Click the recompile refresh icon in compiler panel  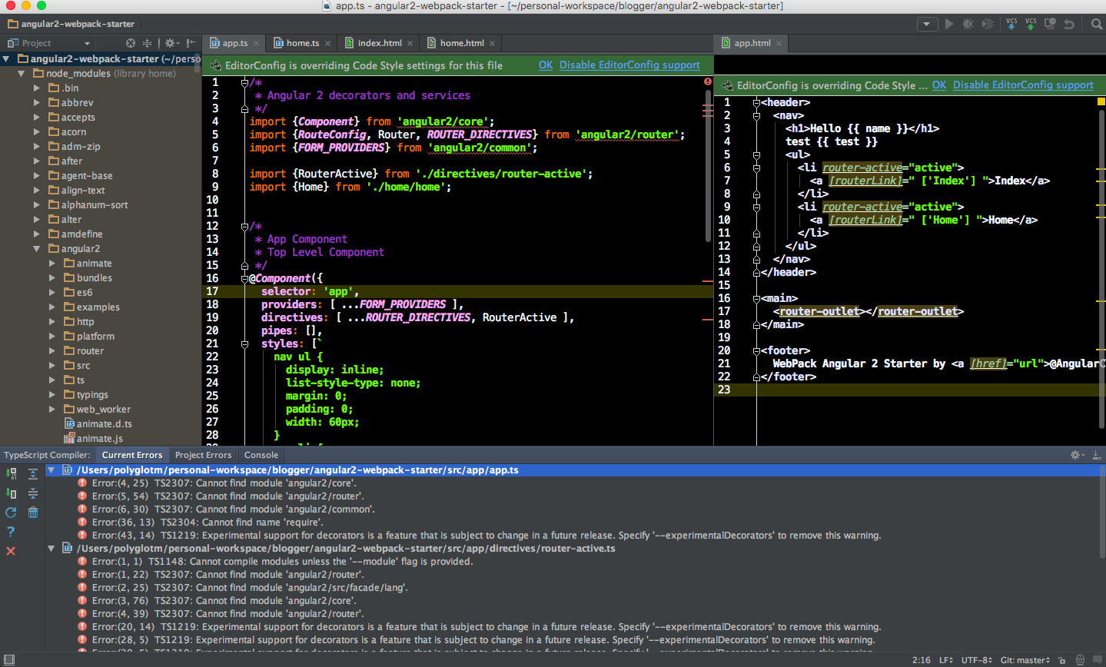[11, 513]
